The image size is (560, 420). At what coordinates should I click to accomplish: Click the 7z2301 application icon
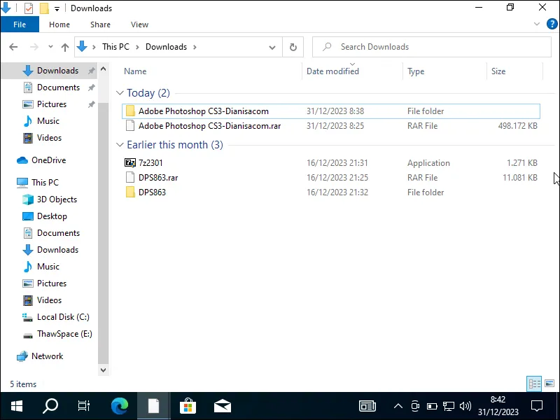click(129, 163)
